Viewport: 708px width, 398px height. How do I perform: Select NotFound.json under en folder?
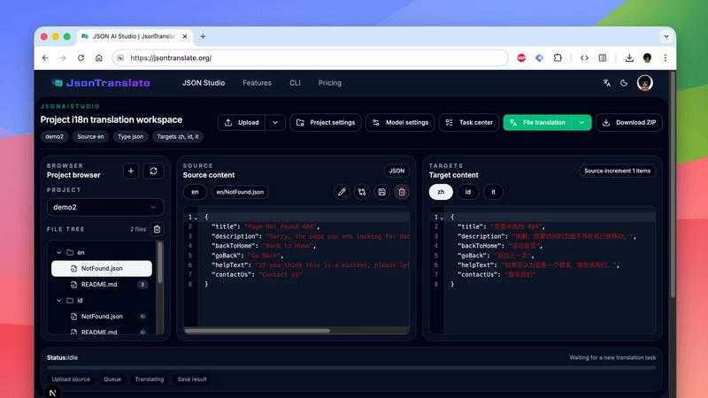tap(102, 269)
